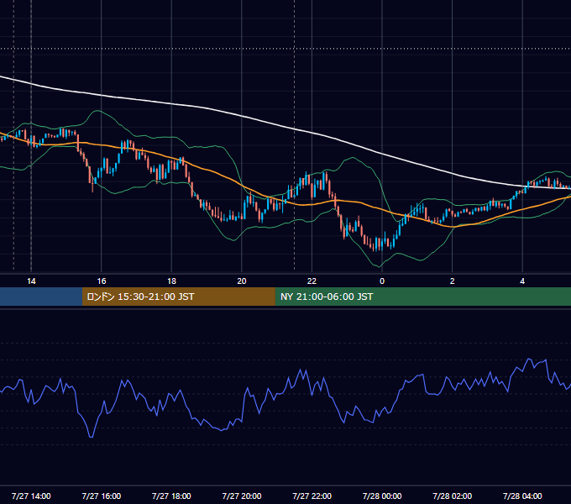Click the hour label 22 on price chart axis
The height and width of the screenshot is (504, 571).
click(312, 281)
